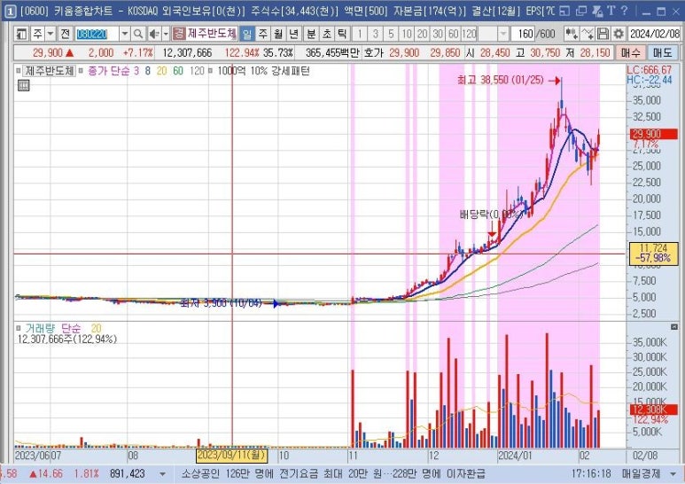The width and height of the screenshot is (685, 484).
Task: Choose the 30 interval button
Action: (x=438, y=34)
